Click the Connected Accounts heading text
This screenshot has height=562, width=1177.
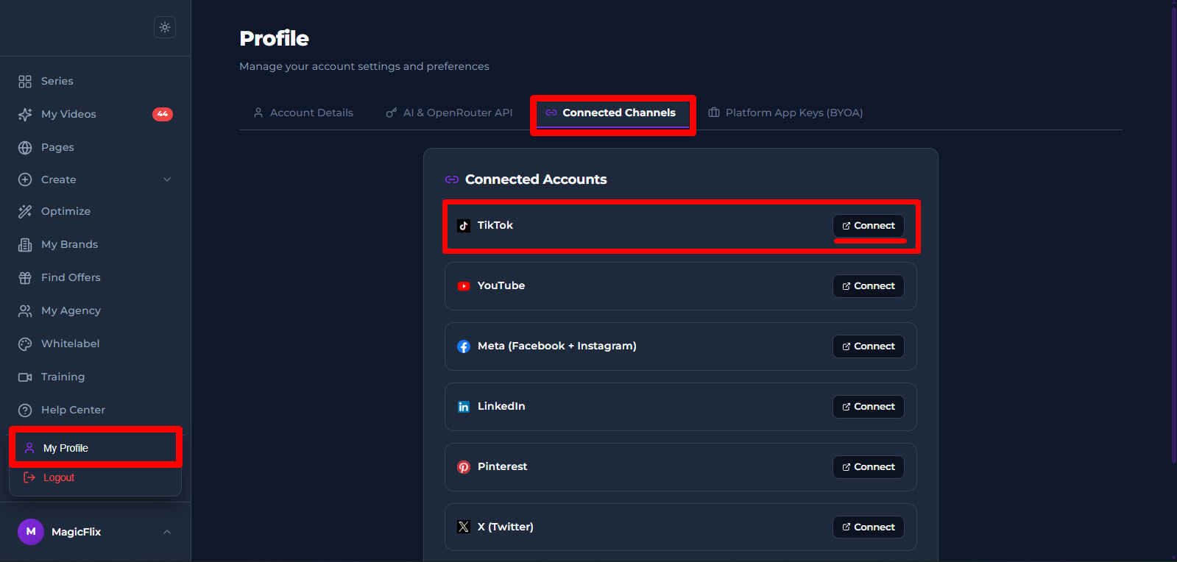click(536, 179)
